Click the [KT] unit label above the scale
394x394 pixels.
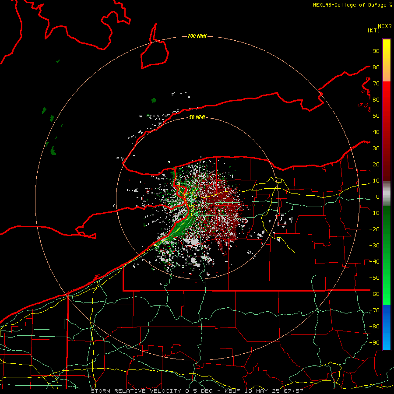coord(374,30)
